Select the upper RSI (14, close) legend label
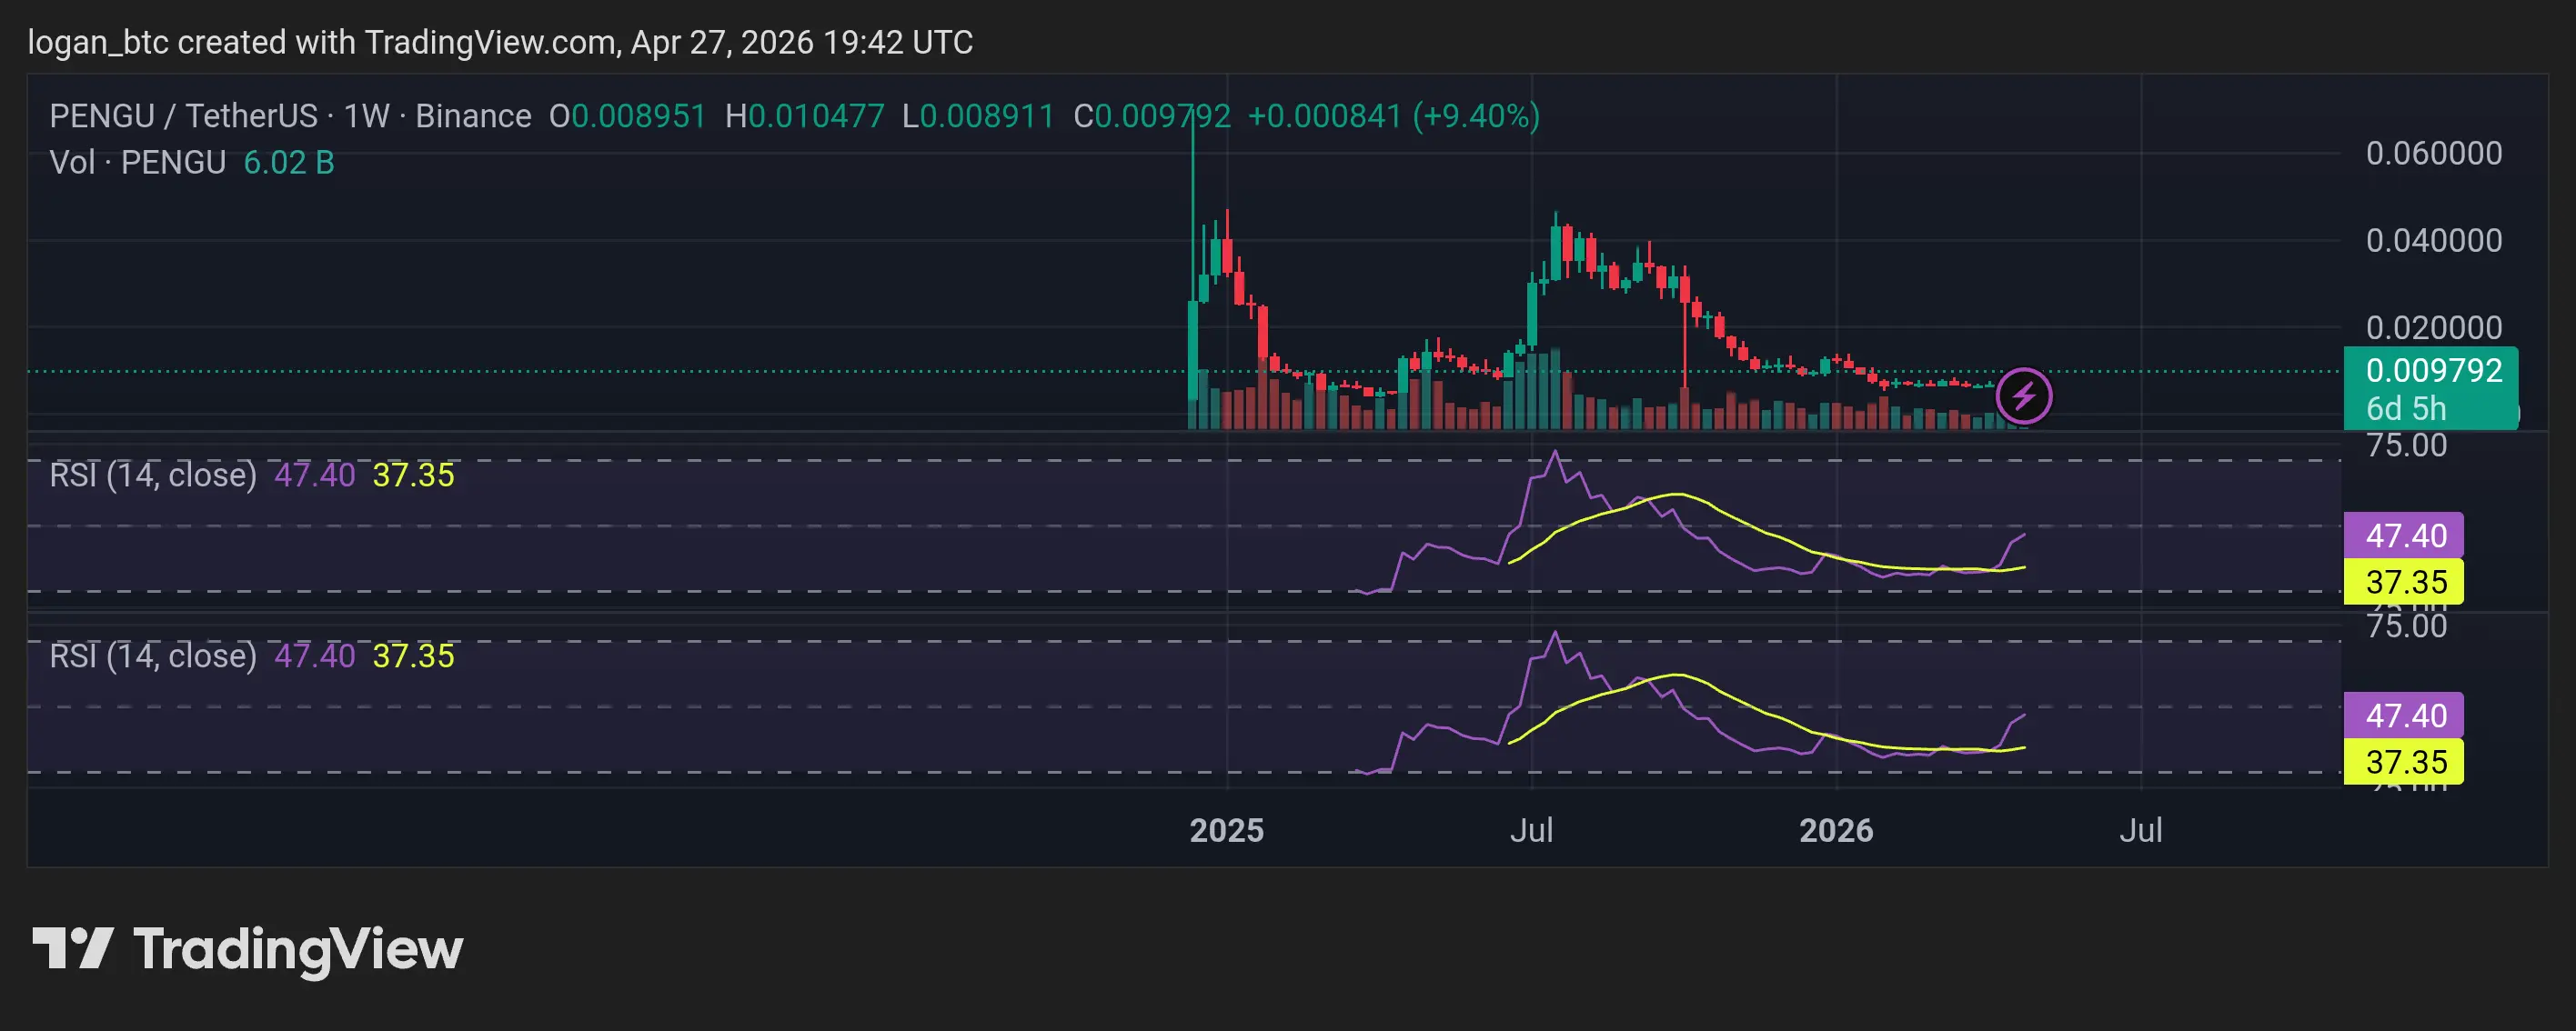This screenshot has height=1031, width=2576. pyautogui.click(x=153, y=475)
